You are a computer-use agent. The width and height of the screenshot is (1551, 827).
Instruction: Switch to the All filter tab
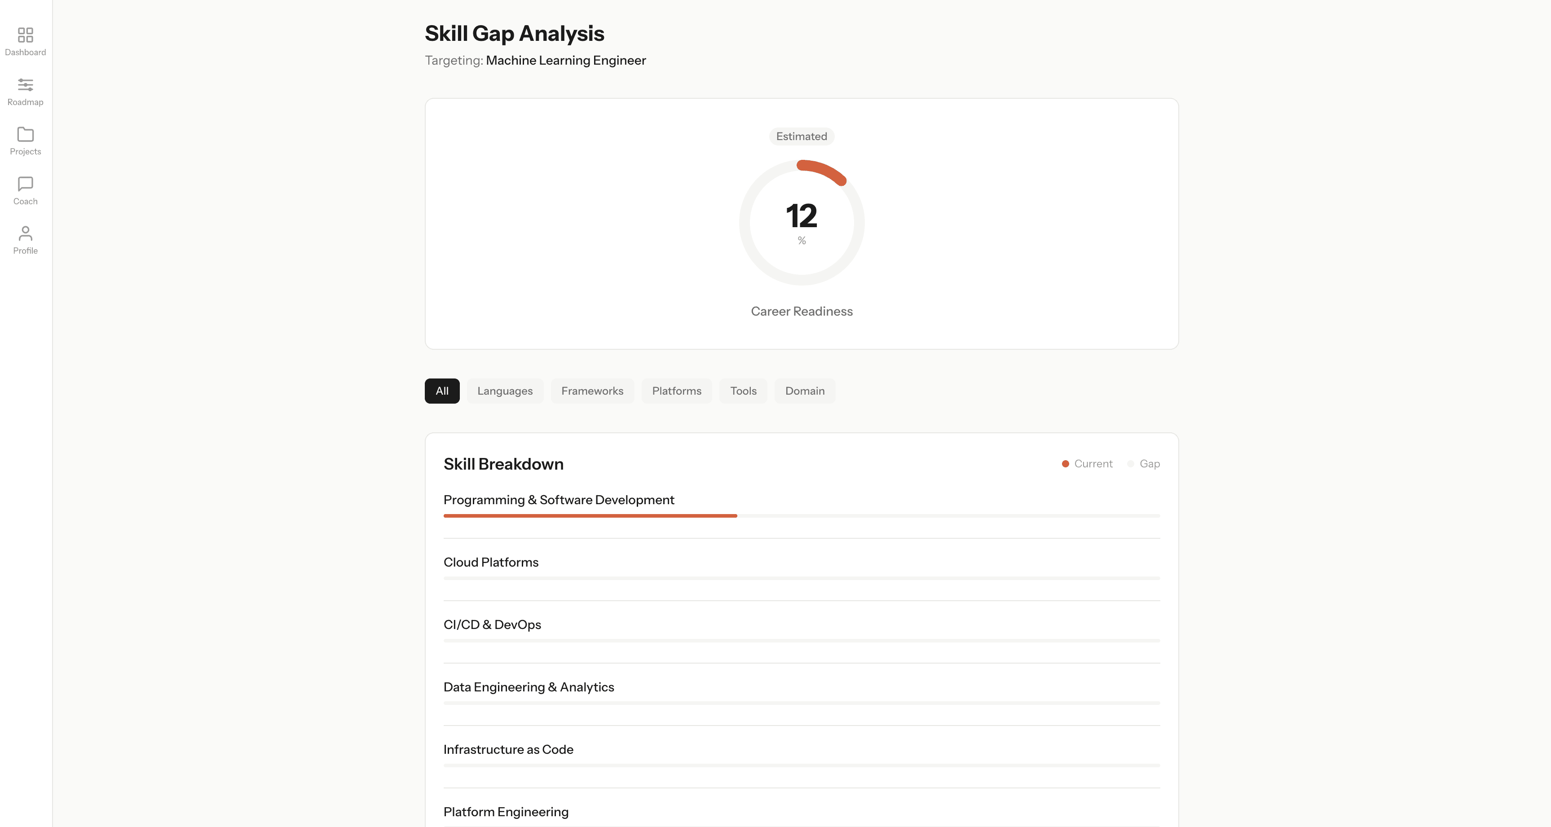tap(442, 391)
